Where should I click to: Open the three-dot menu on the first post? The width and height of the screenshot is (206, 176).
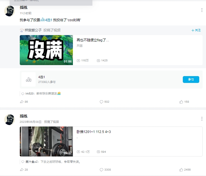coord(202,10)
